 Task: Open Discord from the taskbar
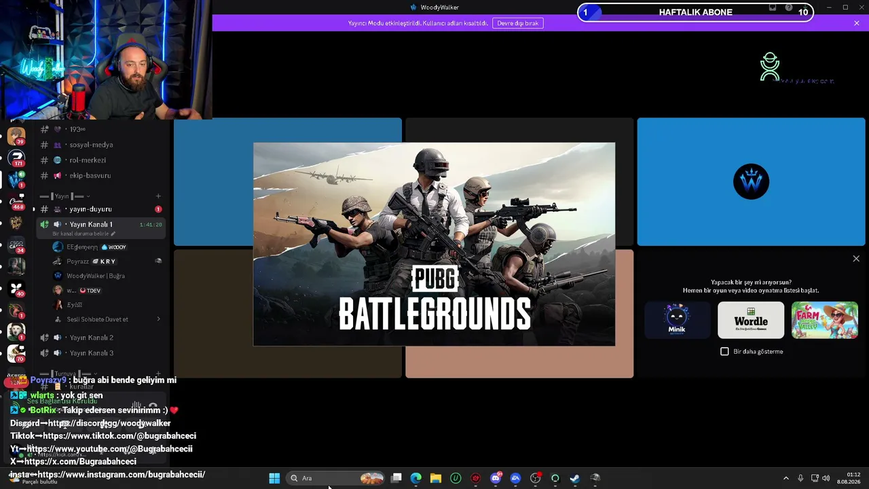[496, 478]
